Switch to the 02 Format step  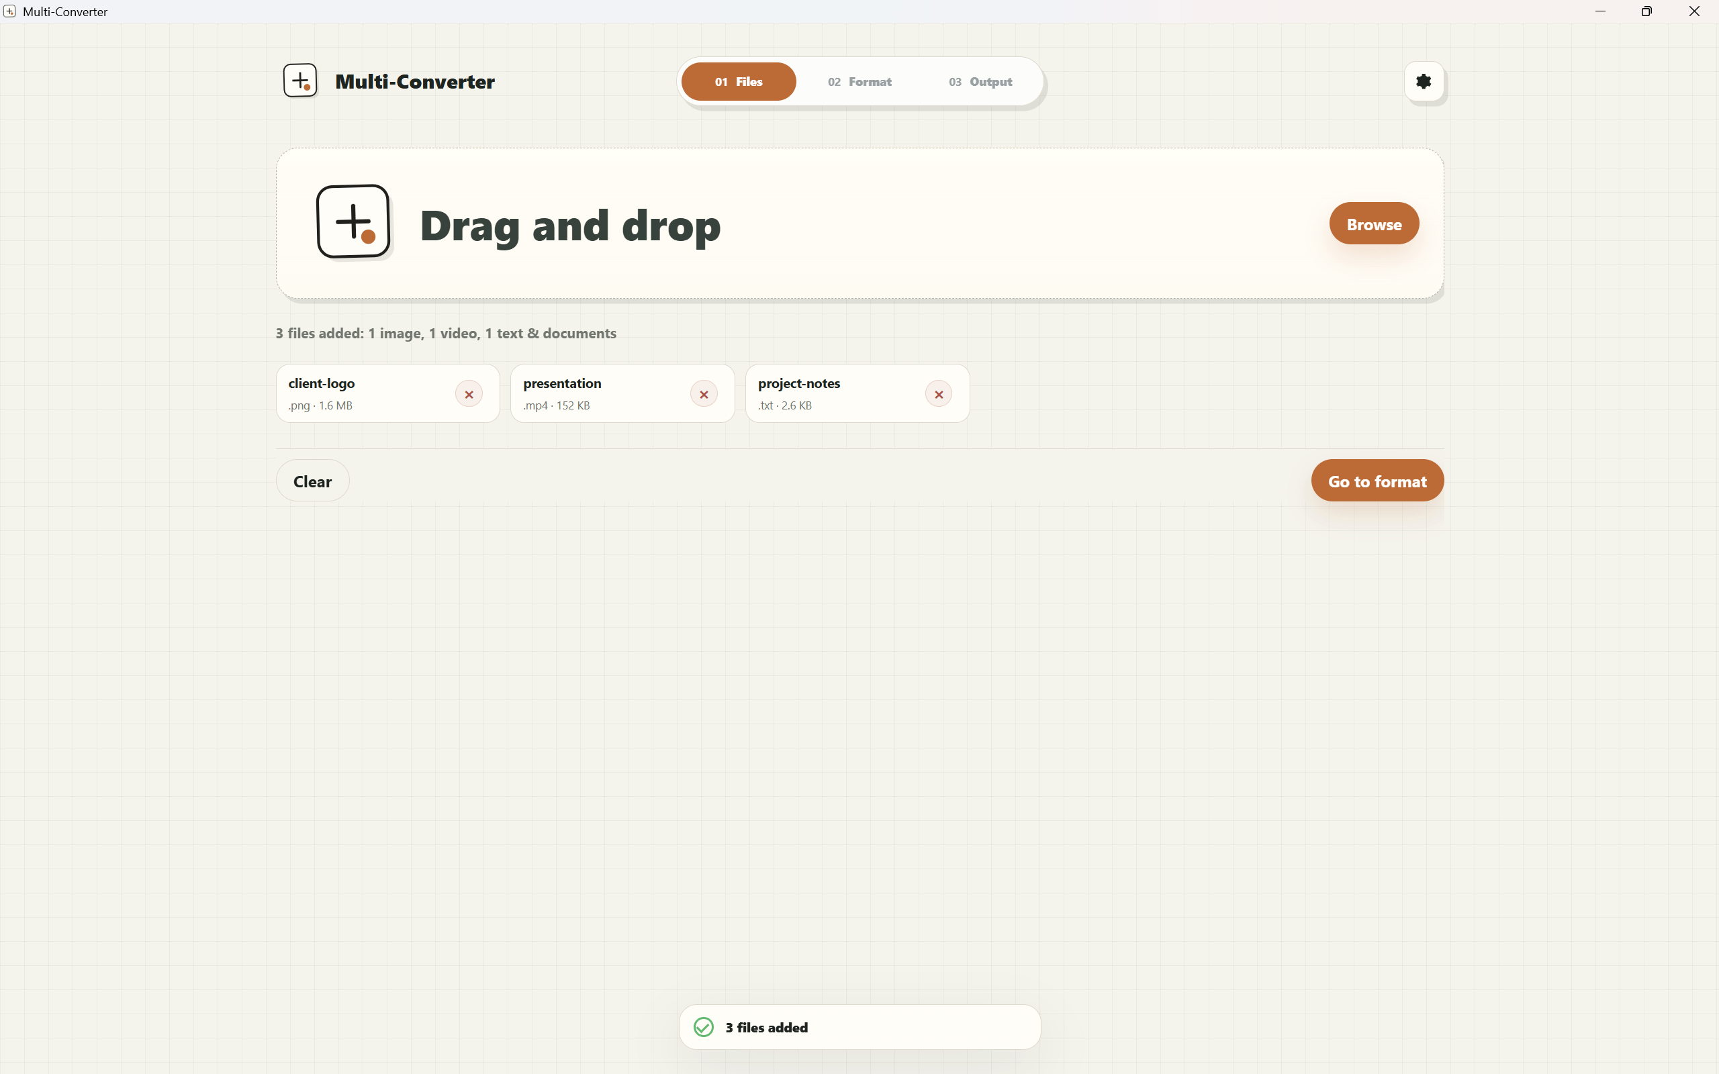(859, 82)
